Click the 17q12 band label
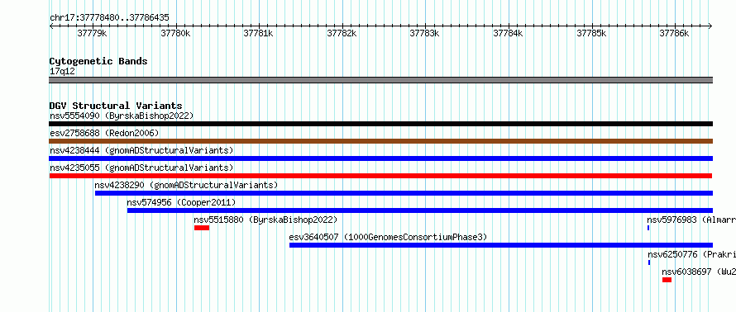 [x=62, y=71]
